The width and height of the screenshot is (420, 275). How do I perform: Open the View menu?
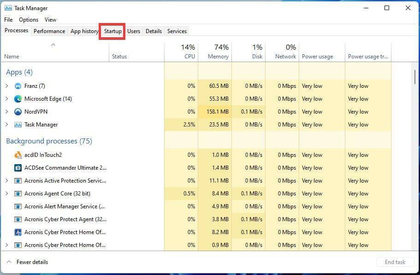50,20
